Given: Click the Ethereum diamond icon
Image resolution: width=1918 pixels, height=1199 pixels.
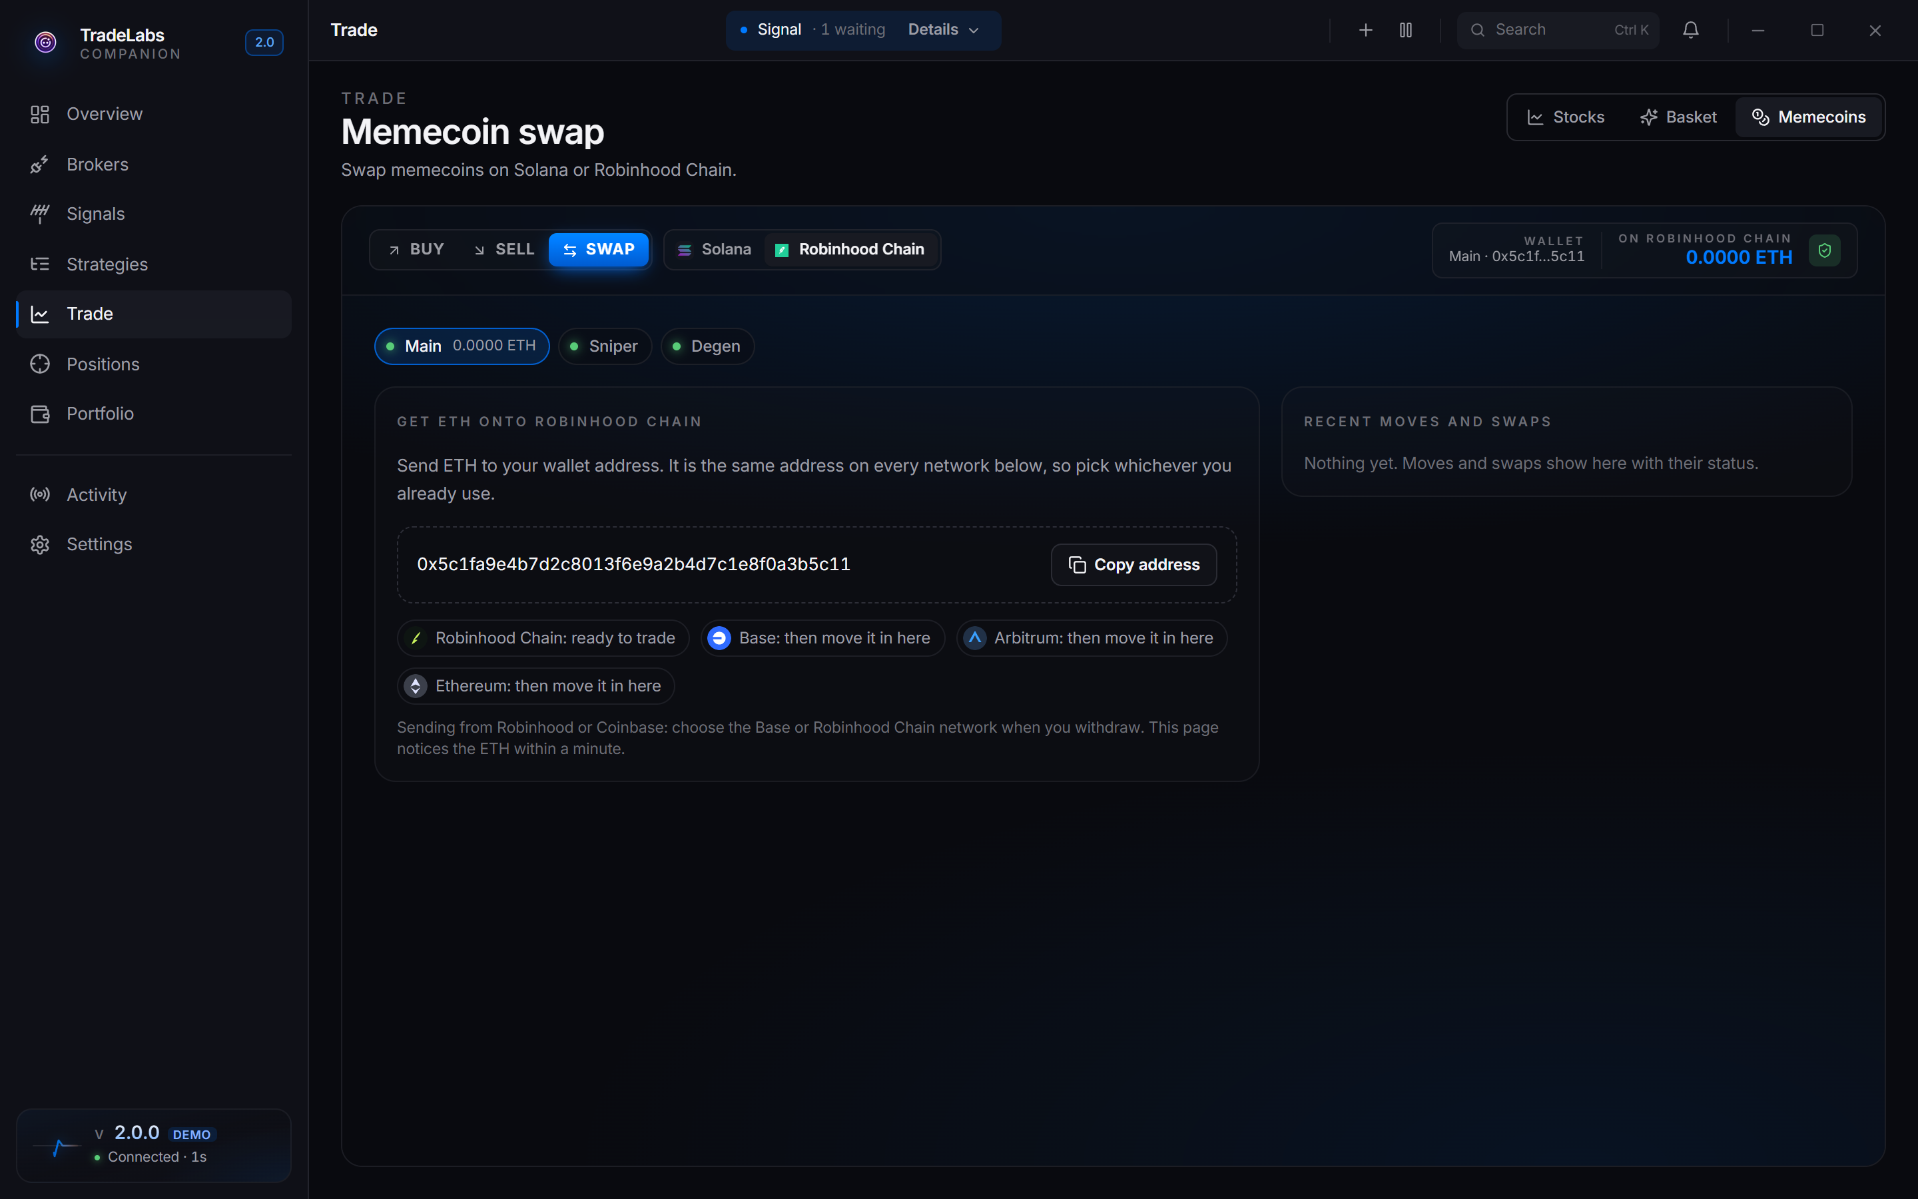Looking at the screenshot, I should coord(416,686).
